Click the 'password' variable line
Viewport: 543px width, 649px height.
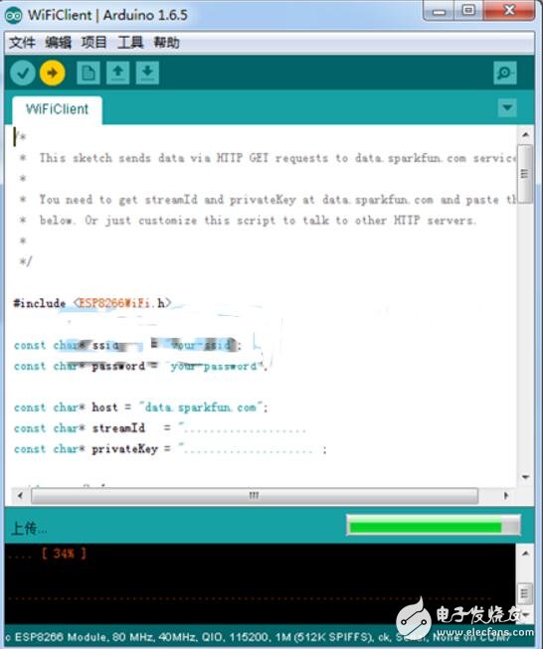click(140, 366)
